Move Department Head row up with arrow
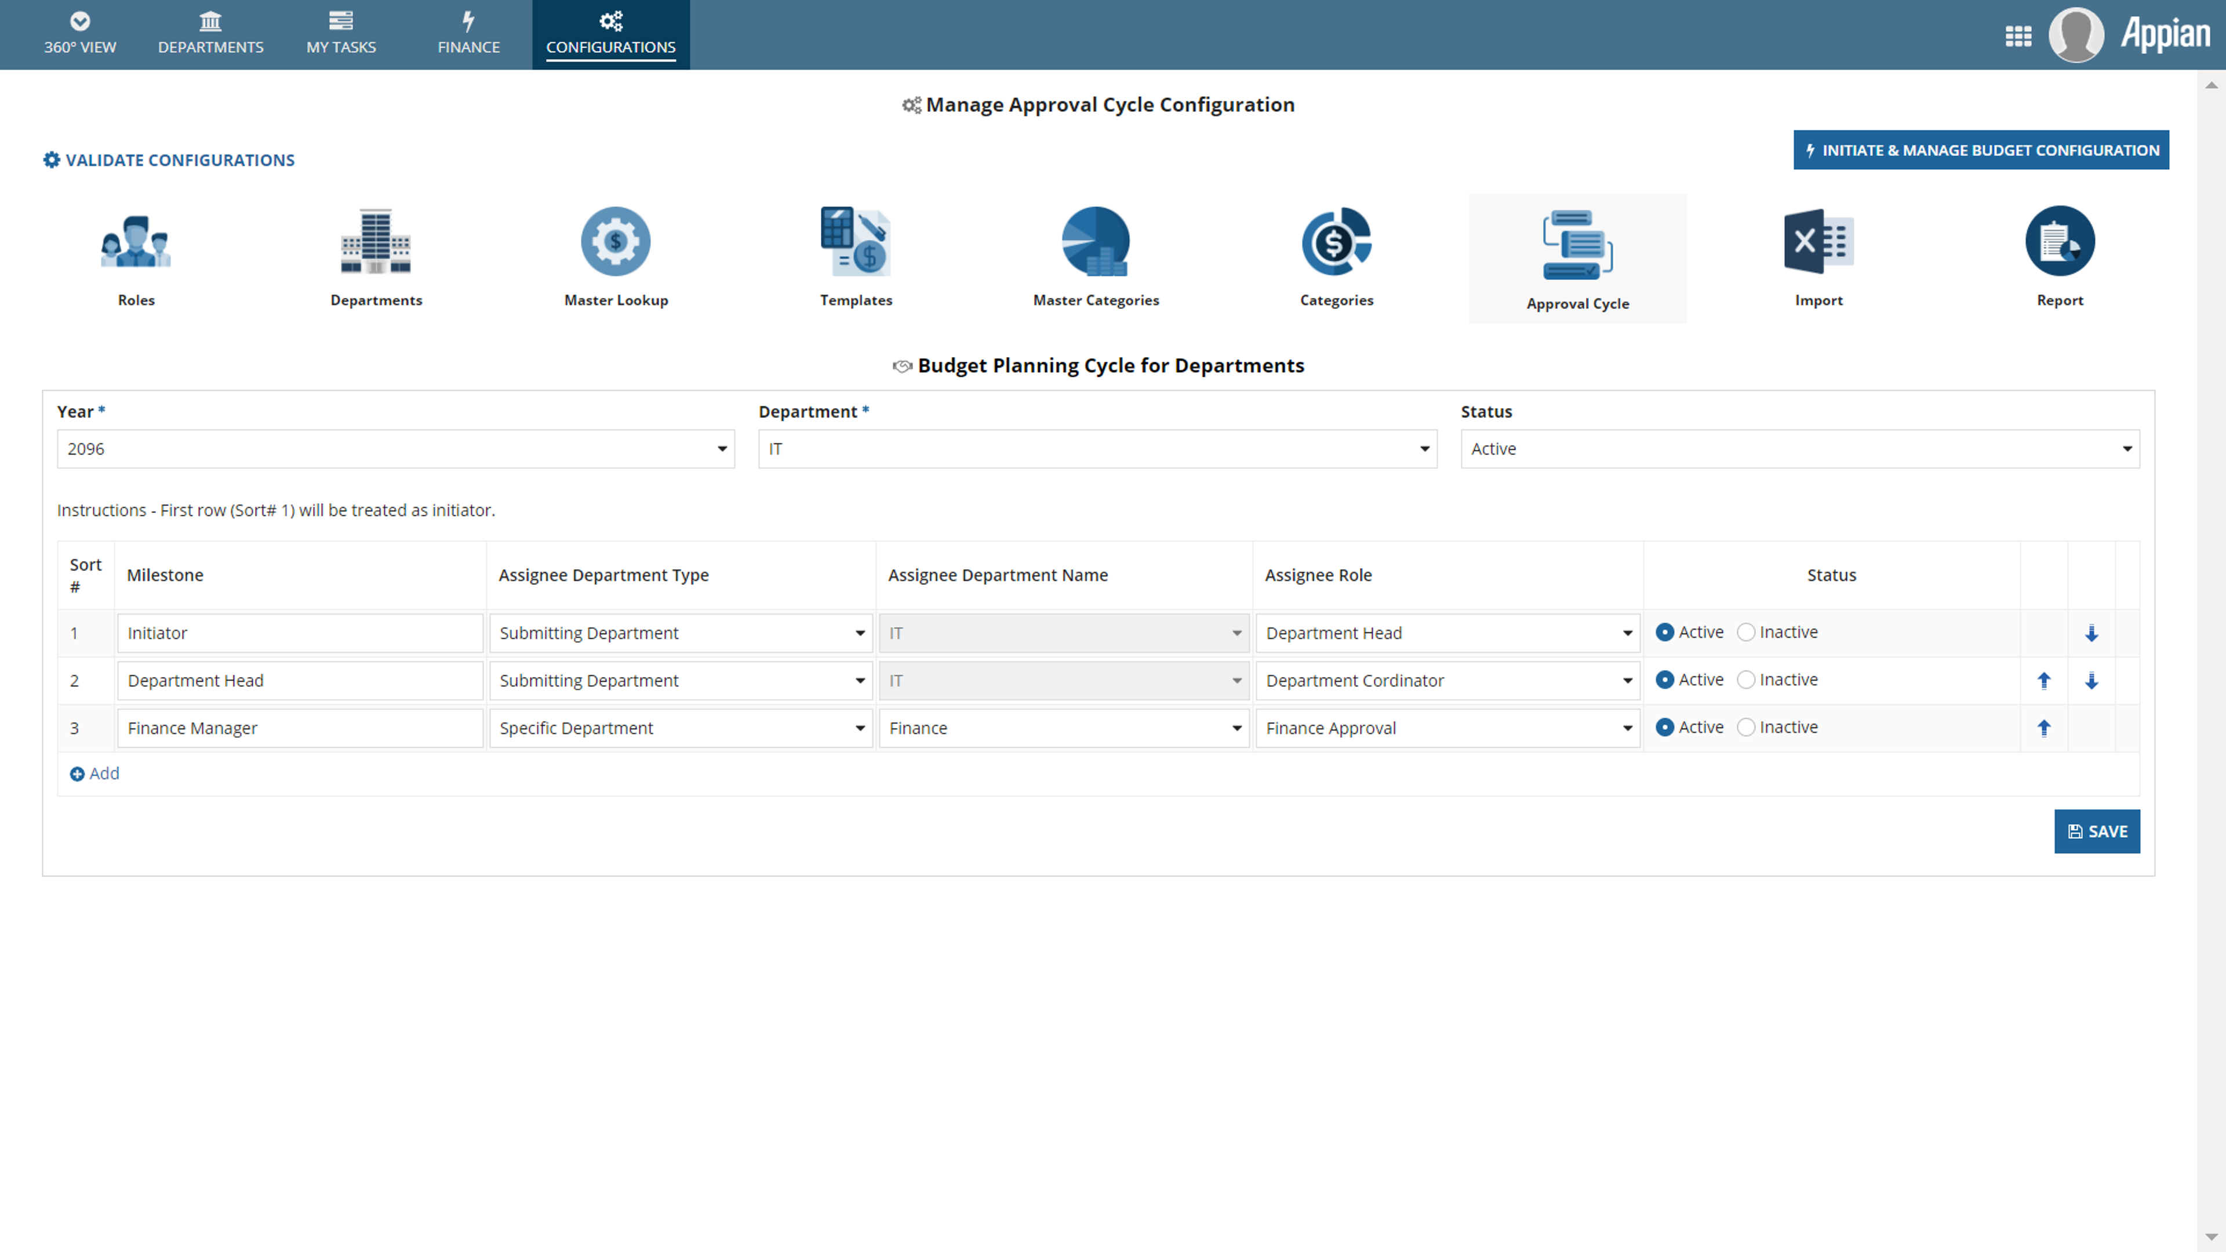Image resolution: width=2226 pixels, height=1252 pixels. tap(2043, 681)
